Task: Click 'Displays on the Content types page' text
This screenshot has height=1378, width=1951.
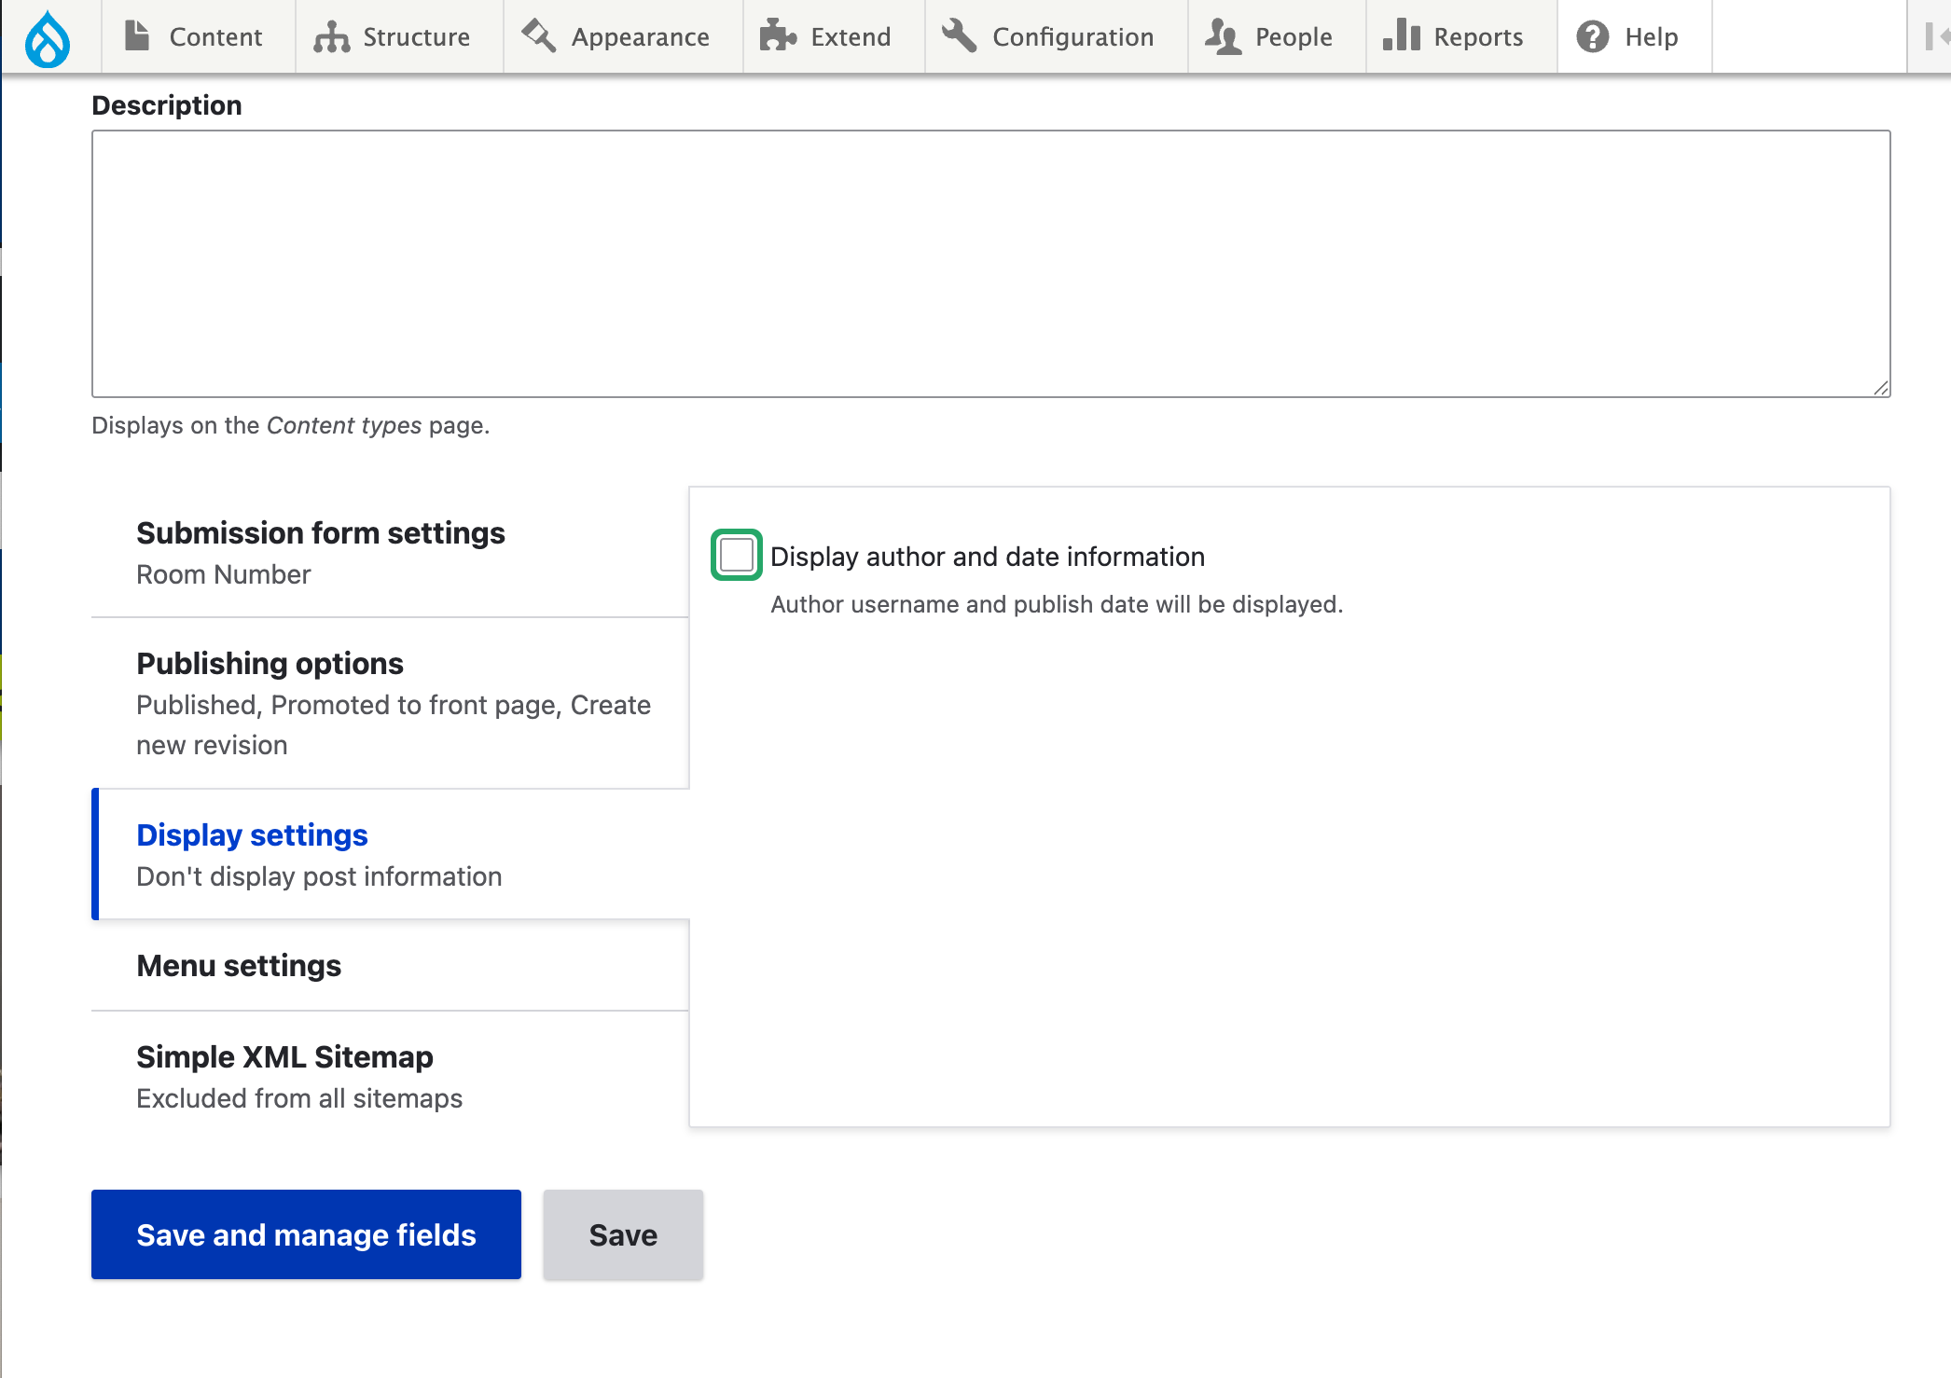Action: [x=291, y=425]
